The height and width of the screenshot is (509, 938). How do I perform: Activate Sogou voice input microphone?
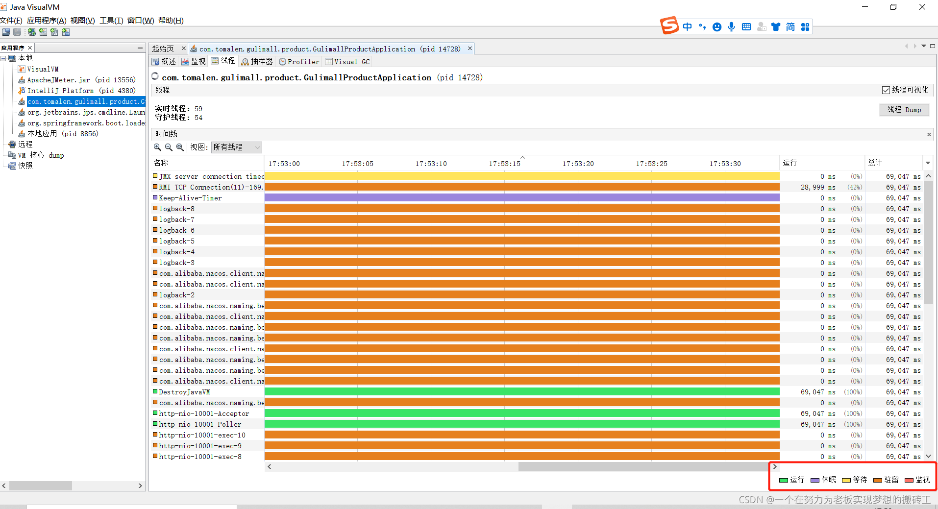point(732,27)
